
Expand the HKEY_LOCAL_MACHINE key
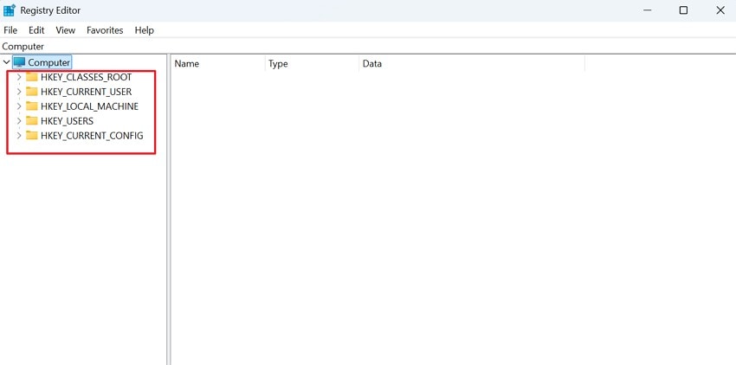coord(19,106)
